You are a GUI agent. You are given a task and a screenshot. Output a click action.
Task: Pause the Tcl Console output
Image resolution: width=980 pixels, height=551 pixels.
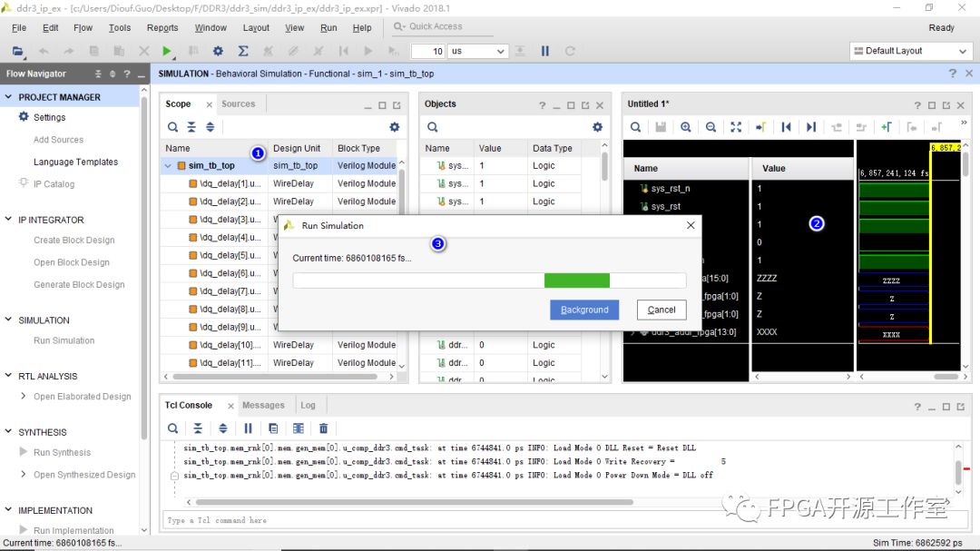(248, 428)
